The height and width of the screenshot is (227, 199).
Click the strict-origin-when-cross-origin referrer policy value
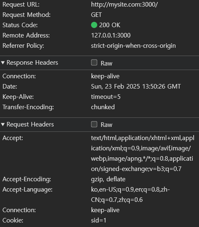(x=133, y=46)
